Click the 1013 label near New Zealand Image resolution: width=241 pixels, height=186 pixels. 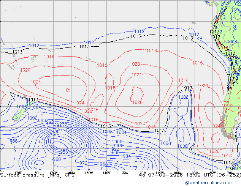point(33,100)
